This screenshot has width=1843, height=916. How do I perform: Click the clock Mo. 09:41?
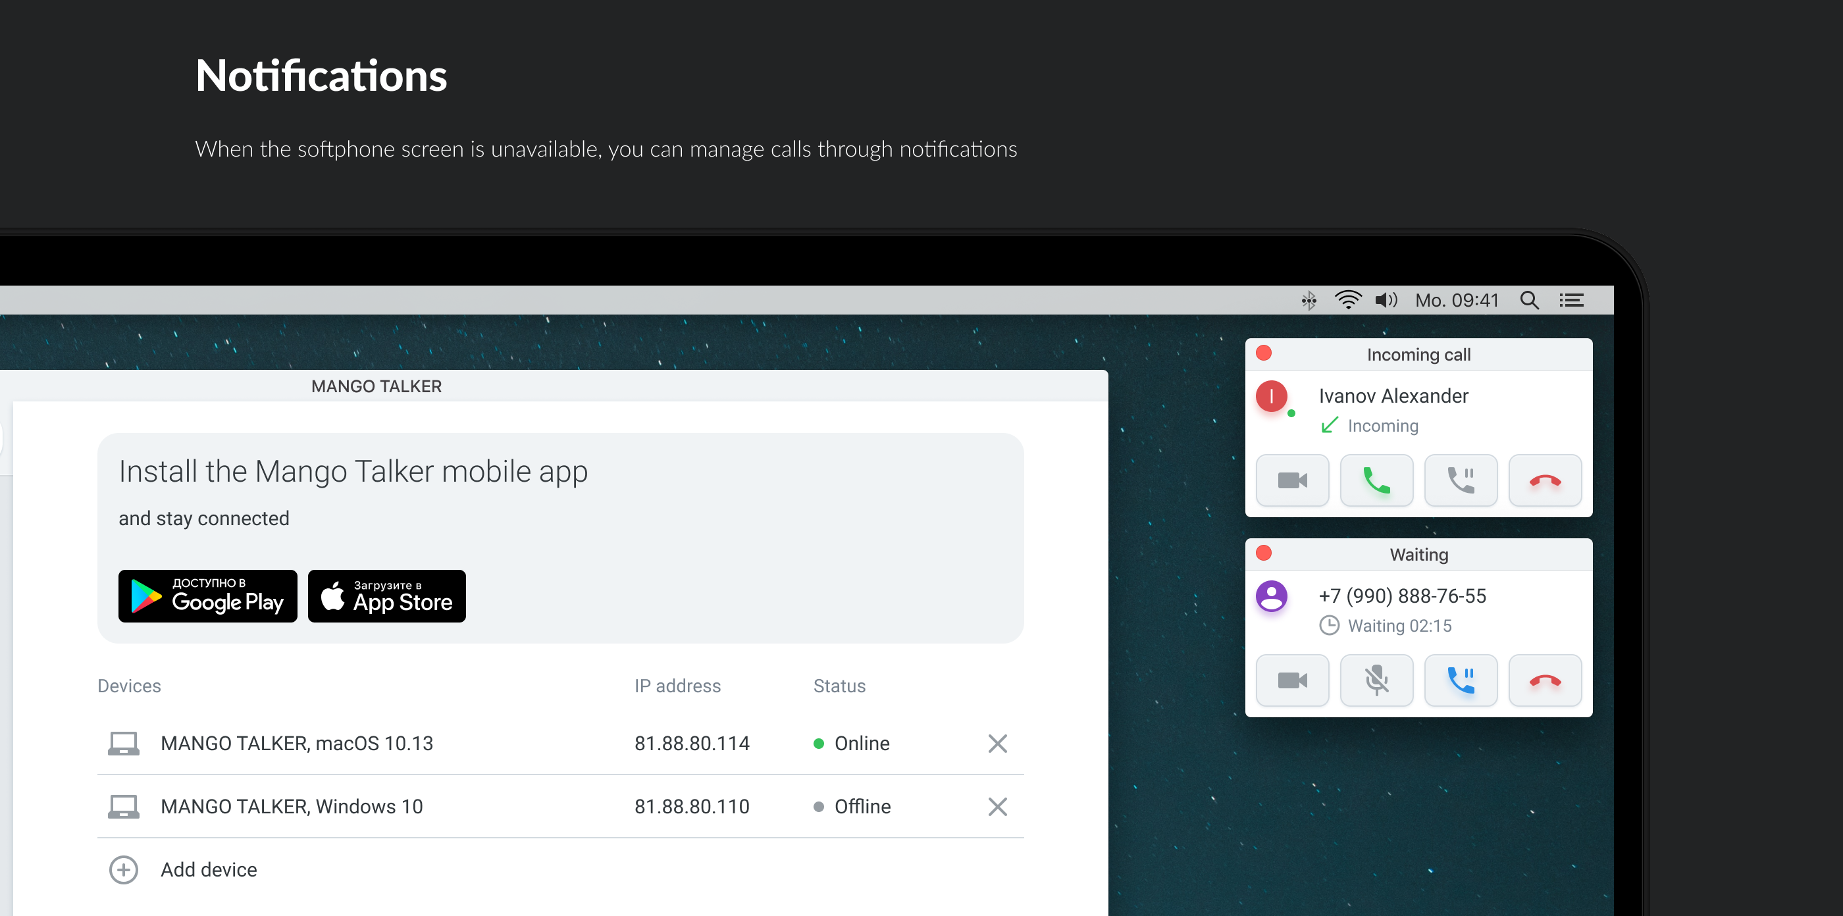[1457, 300]
